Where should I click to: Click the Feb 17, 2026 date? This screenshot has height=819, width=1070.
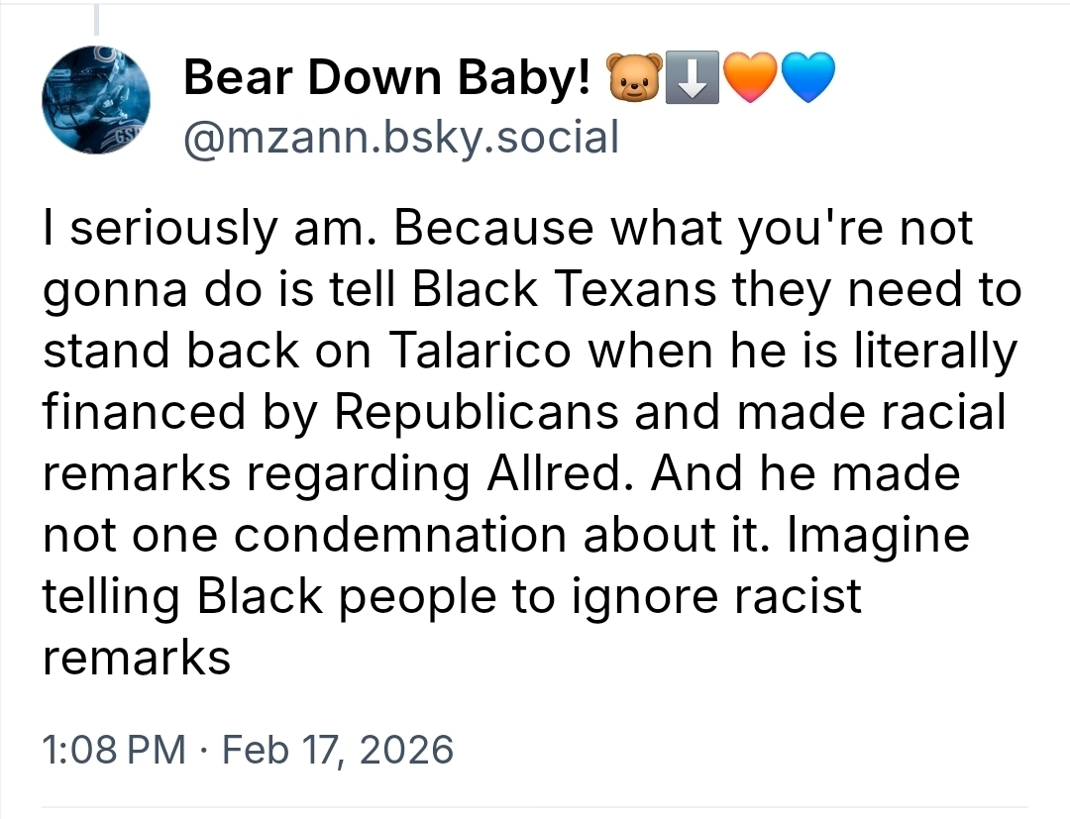338,749
